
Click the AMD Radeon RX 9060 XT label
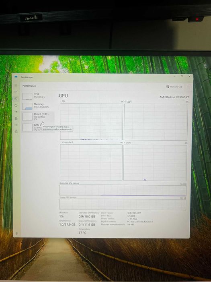click(174, 97)
